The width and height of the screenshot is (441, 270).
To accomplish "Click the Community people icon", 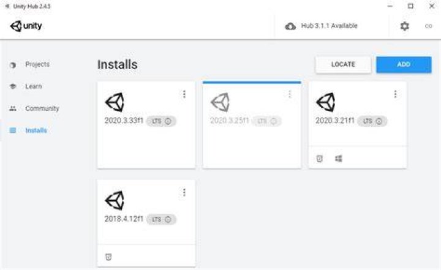I will point(13,108).
